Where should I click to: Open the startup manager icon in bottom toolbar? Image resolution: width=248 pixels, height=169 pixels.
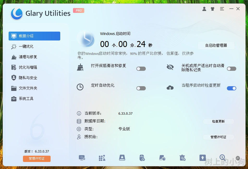pyautogui.click(x=82, y=158)
